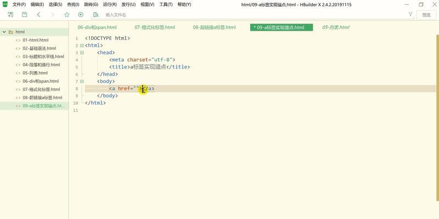Open 08-超链接a标签.html in the file tree

click(x=43, y=98)
